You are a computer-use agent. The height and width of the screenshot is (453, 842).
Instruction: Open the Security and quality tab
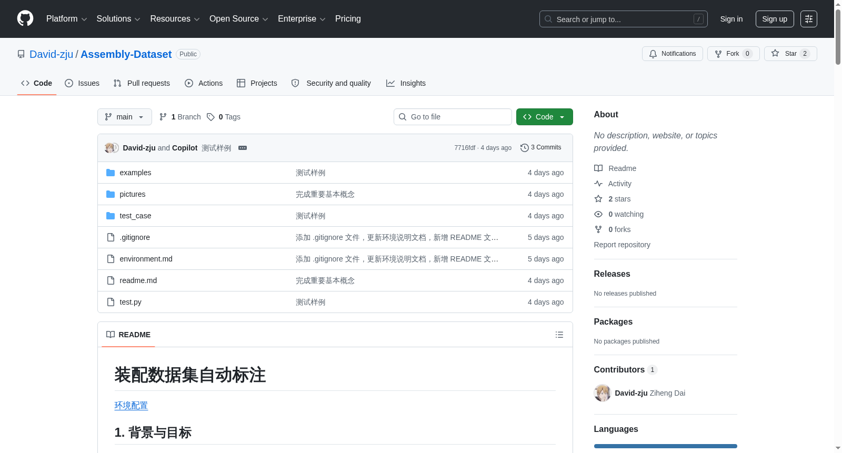click(x=331, y=83)
